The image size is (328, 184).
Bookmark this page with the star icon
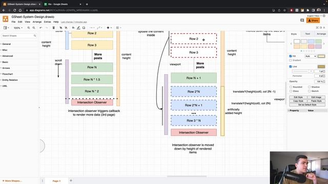click(x=284, y=10)
